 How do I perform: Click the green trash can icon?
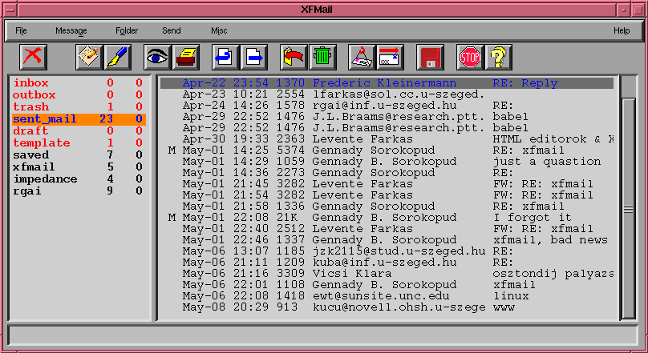[322, 57]
